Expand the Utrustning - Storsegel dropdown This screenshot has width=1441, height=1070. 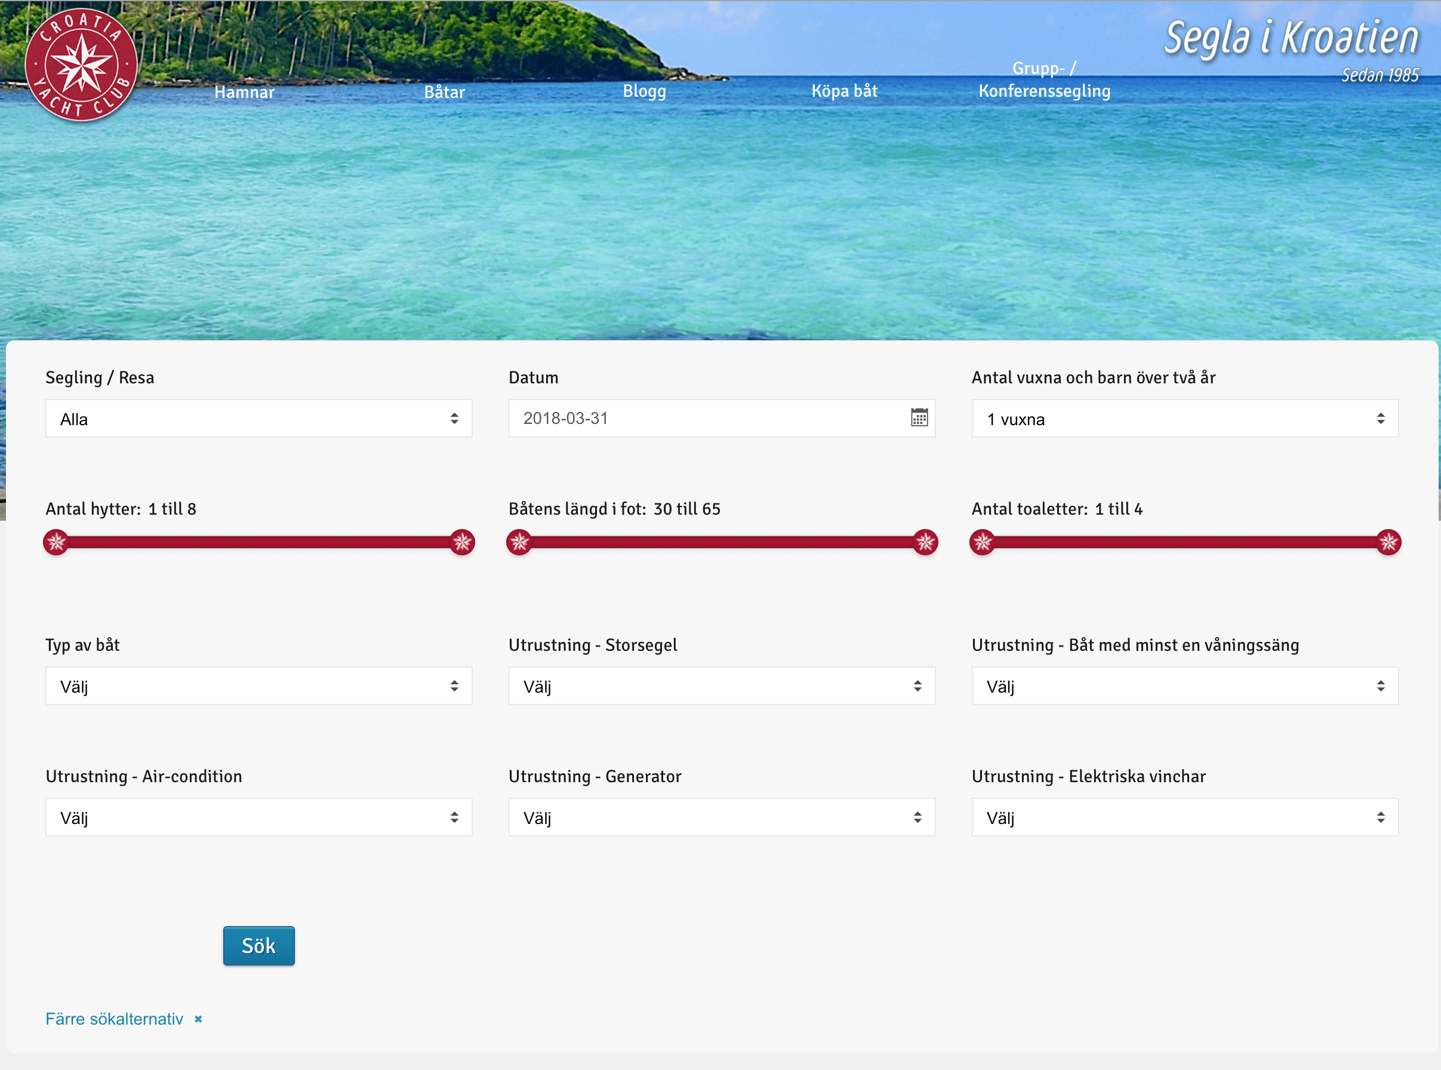pyautogui.click(x=721, y=686)
